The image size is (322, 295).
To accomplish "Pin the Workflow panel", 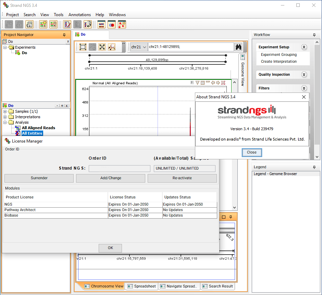I will (x=314, y=35).
